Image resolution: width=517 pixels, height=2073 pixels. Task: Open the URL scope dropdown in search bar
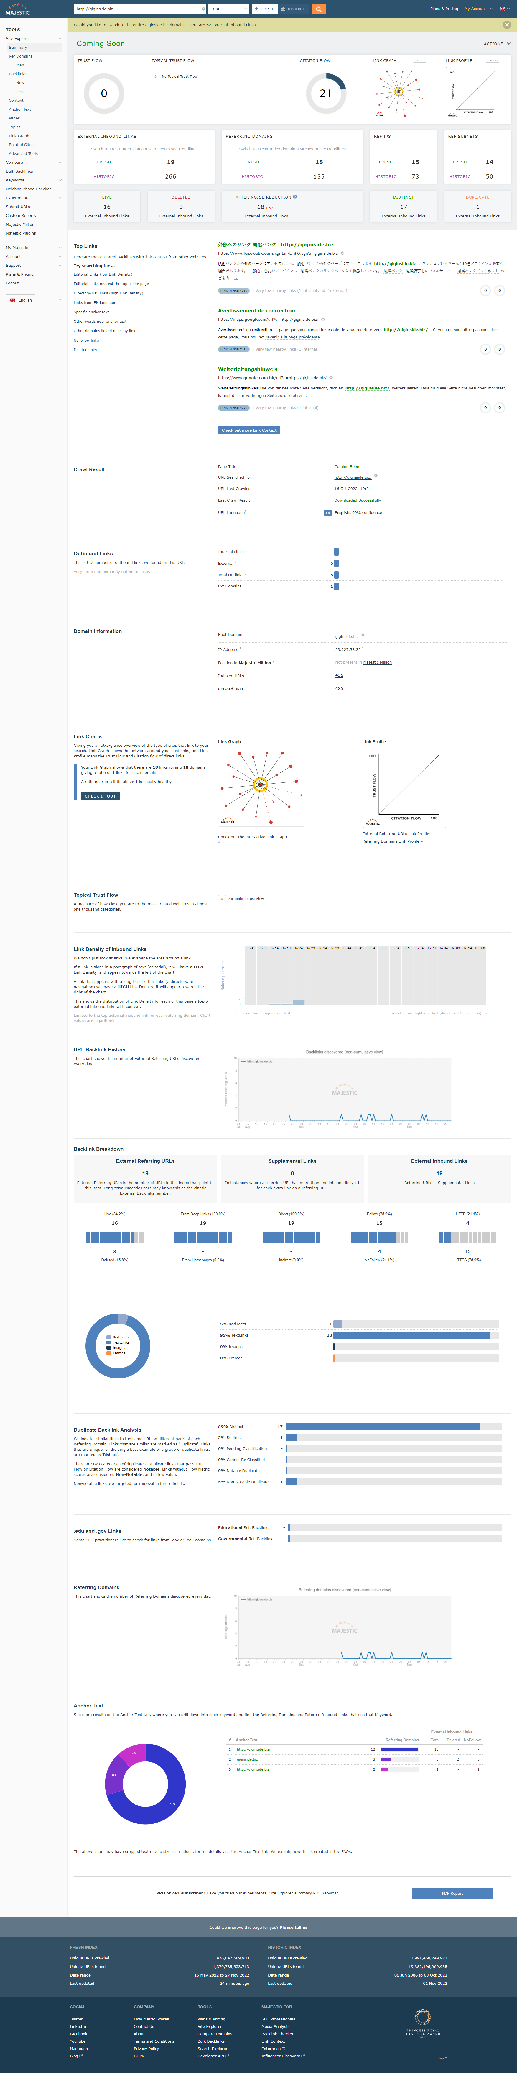(229, 9)
